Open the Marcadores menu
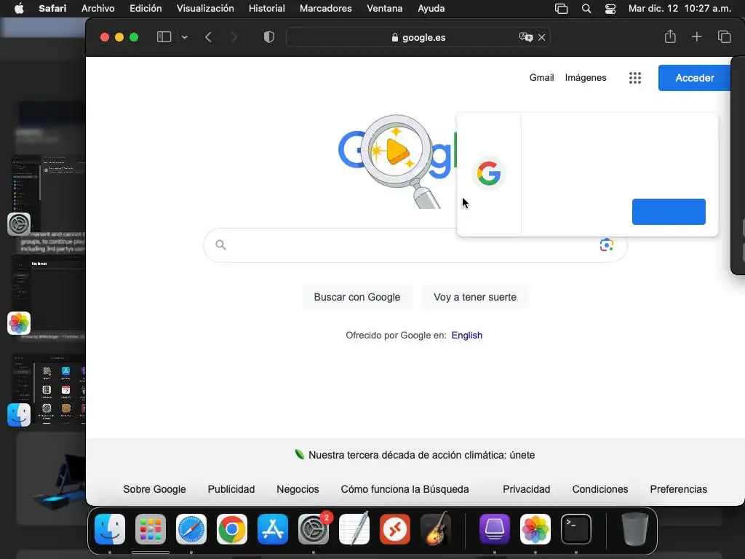This screenshot has width=745, height=559. coord(325,8)
